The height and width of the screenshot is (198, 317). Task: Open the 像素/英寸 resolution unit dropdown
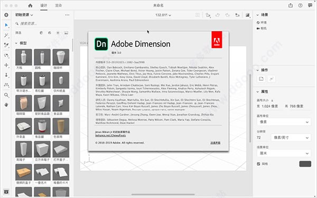(291, 138)
